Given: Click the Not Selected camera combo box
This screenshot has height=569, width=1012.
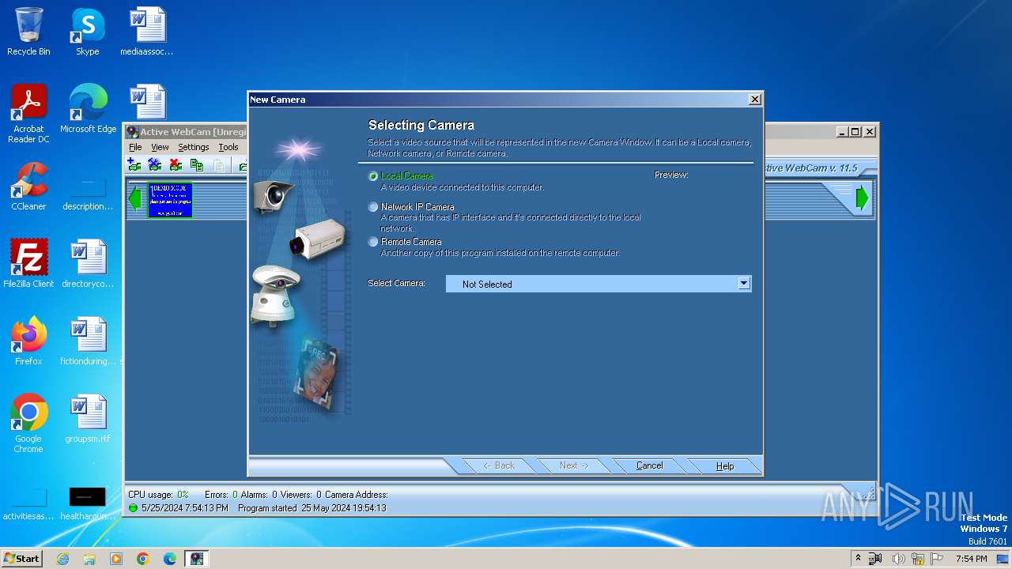Looking at the screenshot, I should tap(599, 284).
